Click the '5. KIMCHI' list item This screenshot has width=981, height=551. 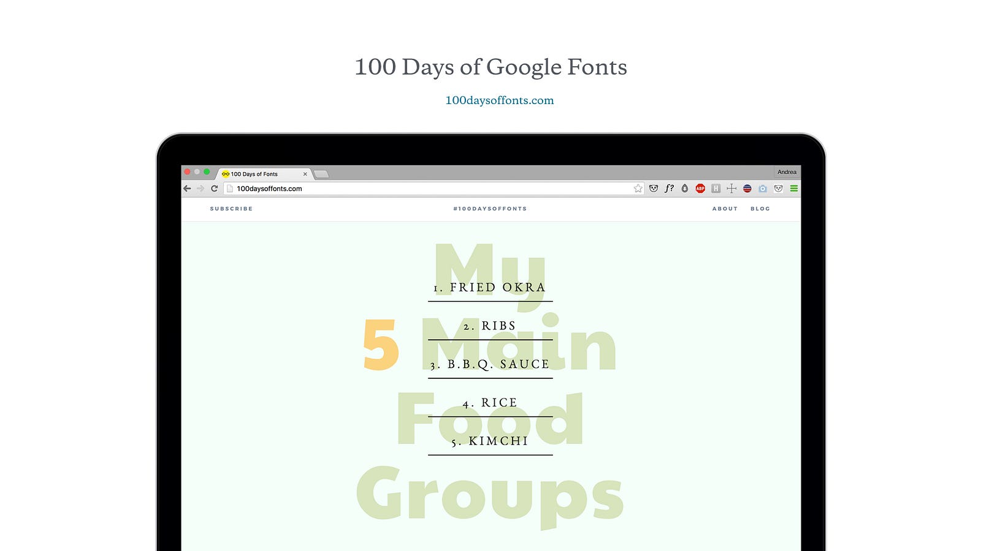click(490, 441)
